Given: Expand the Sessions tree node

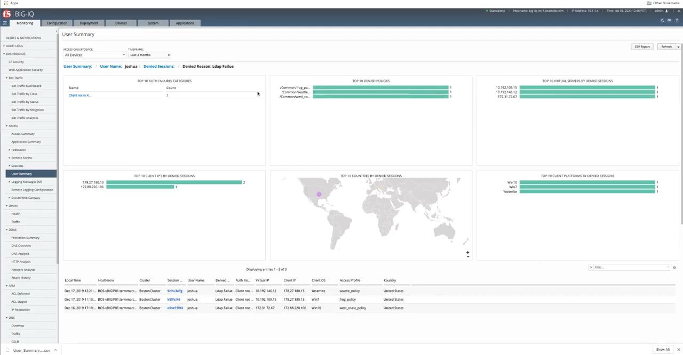Looking at the screenshot, I should pos(9,166).
